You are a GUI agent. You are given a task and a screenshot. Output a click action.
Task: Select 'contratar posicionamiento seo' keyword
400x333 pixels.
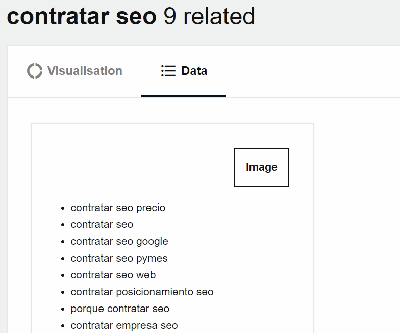[x=142, y=292]
